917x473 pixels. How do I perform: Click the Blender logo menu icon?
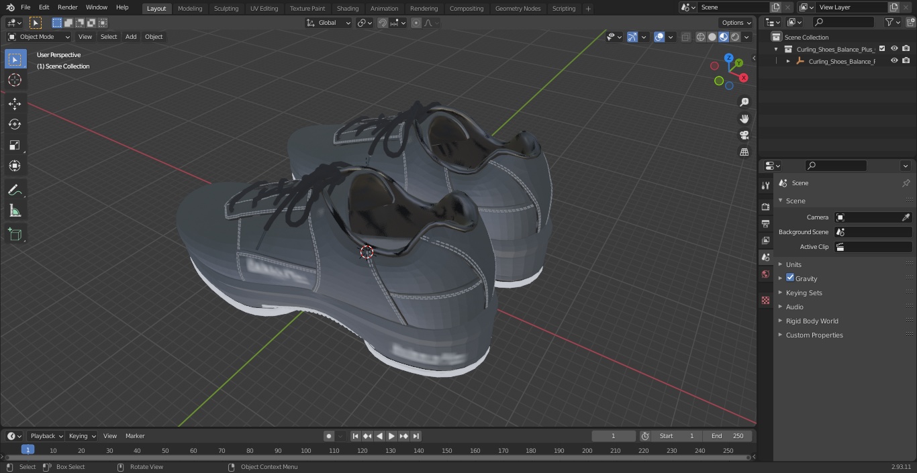click(9, 7)
